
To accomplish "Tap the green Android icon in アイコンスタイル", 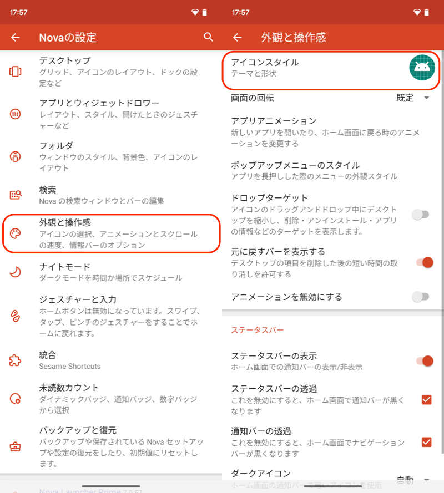I will (x=422, y=68).
